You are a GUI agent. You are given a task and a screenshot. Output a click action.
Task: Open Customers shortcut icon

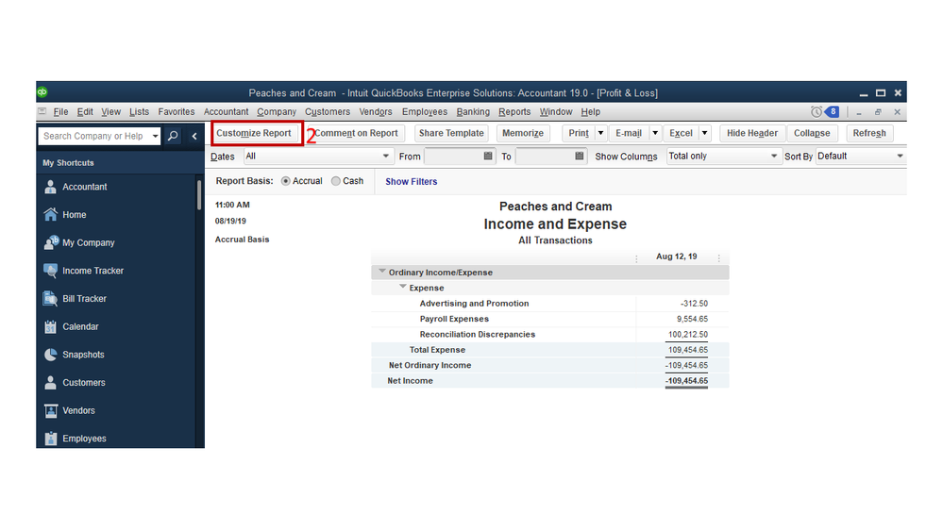[51, 382]
